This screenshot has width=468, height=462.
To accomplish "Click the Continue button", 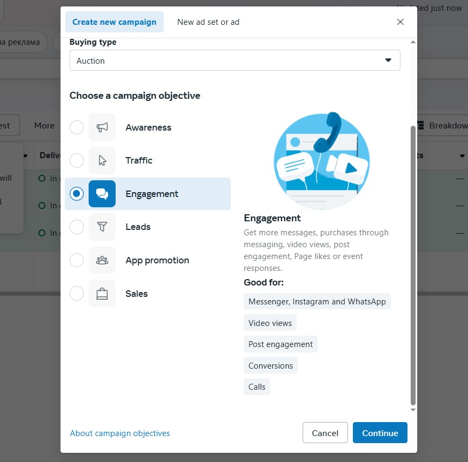I will (x=380, y=433).
